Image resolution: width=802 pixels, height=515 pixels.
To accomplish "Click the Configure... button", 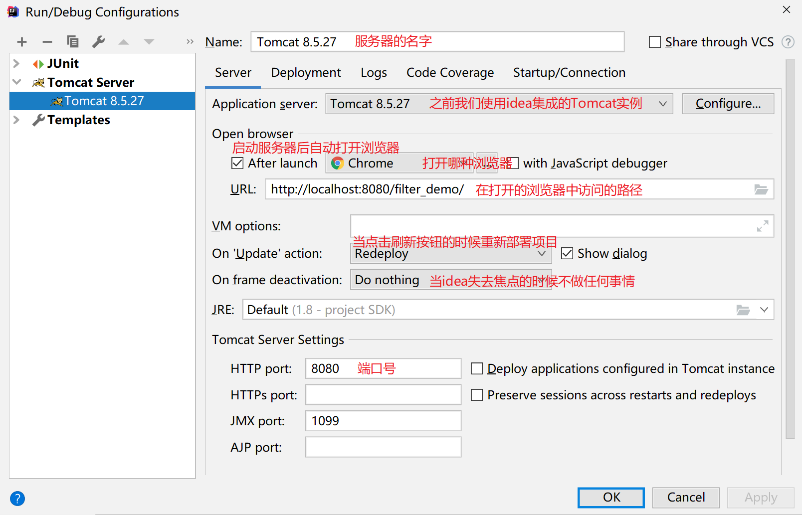I will pyautogui.click(x=728, y=104).
